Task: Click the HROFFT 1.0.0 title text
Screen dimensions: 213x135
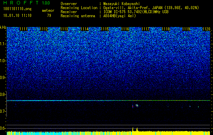Action: point(27,3)
